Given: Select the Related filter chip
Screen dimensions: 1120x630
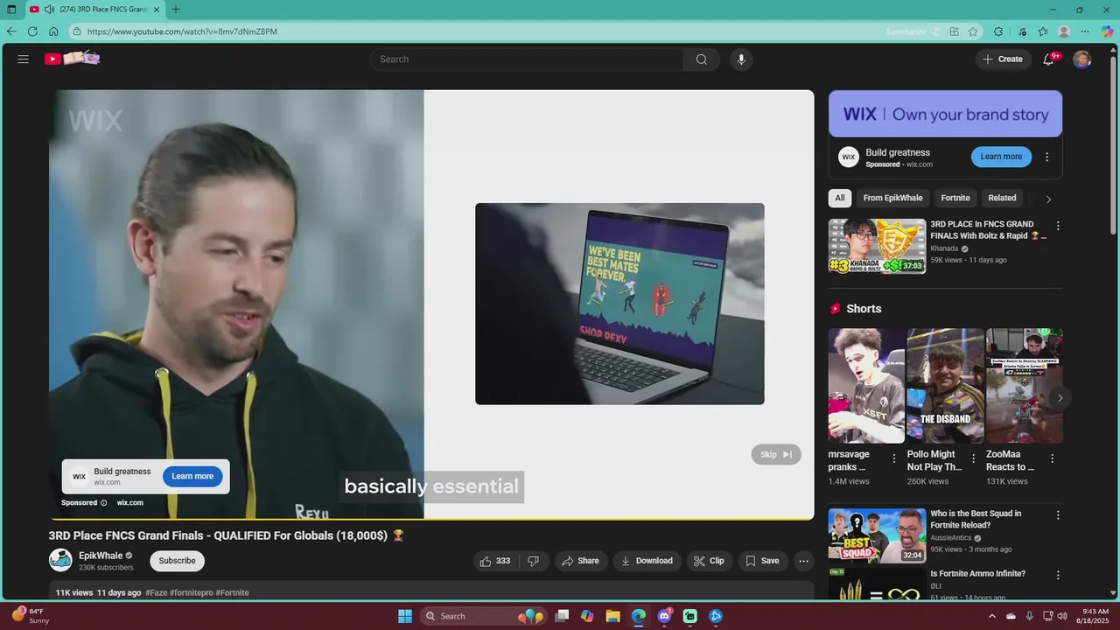Looking at the screenshot, I should (1002, 198).
